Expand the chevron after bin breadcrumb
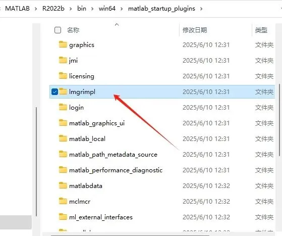Image resolution: width=282 pixels, height=236 pixels. click(92, 9)
